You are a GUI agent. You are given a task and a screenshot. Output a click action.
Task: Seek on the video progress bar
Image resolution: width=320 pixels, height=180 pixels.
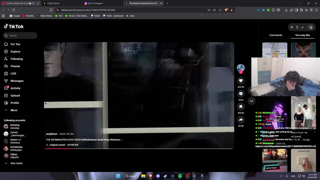click(x=139, y=148)
